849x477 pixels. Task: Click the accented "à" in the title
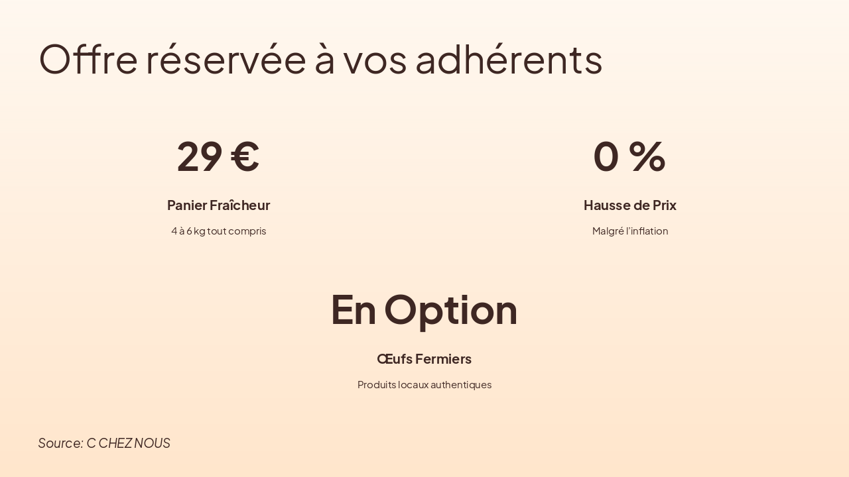click(x=324, y=58)
